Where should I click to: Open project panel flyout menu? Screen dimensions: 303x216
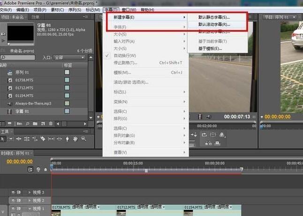(x=86, y=17)
